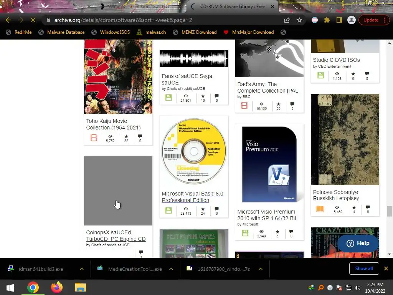Viewport: 393px width, 295px height.
Task: Click the last unlabeled globe bookmark icon
Action: [x=283, y=32]
